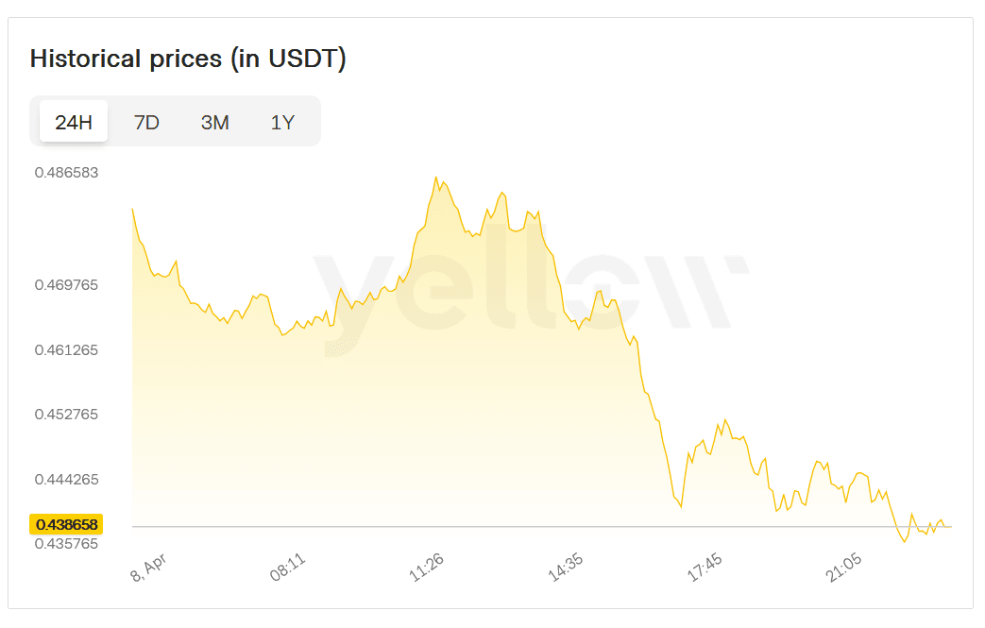Click the 17:45 time label
This screenshot has width=985, height=628.
704,569
